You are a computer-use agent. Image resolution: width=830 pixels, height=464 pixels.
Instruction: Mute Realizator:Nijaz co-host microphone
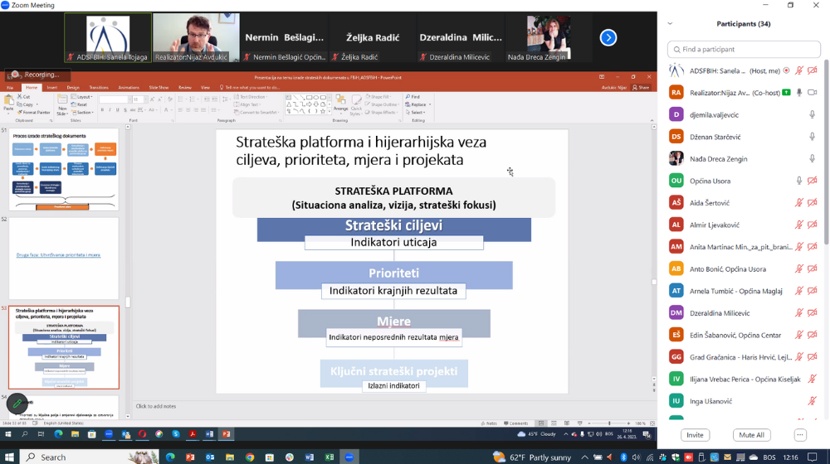[799, 93]
